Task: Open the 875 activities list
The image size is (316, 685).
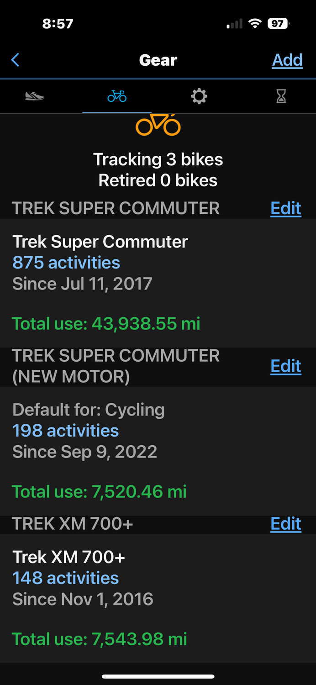Action: point(66,263)
